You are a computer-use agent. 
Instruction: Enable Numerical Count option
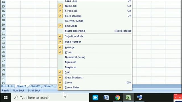(x=95, y=57)
